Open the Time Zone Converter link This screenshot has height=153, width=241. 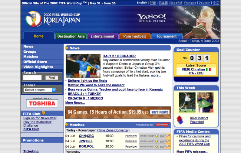coord(113,130)
